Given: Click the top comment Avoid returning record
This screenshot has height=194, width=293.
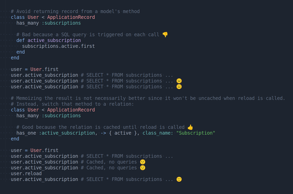Looking at the screenshot, I should pyautogui.click(x=75, y=11).
